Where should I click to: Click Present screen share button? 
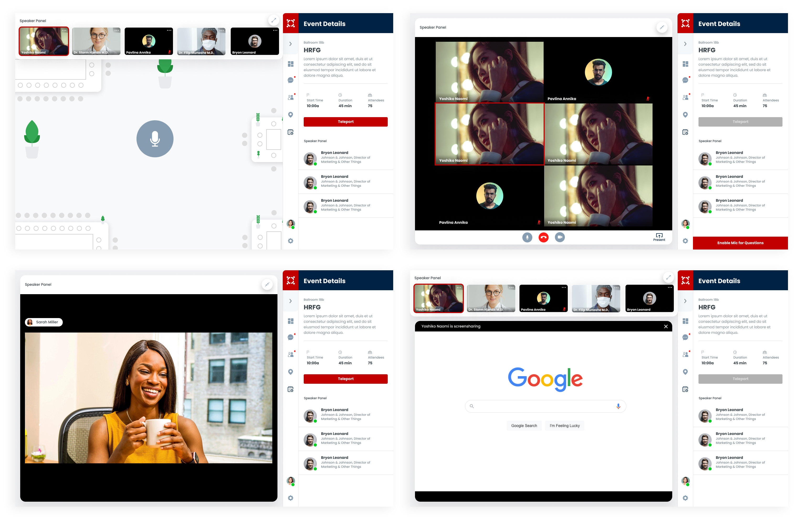point(659,237)
